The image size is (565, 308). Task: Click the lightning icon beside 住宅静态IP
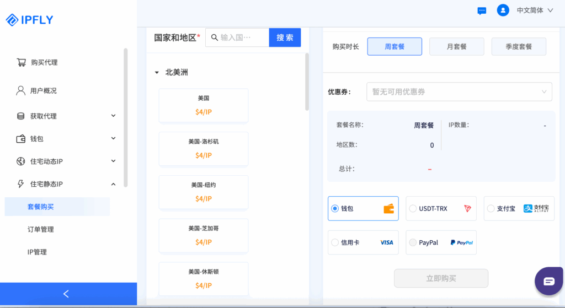(x=20, y=184)
